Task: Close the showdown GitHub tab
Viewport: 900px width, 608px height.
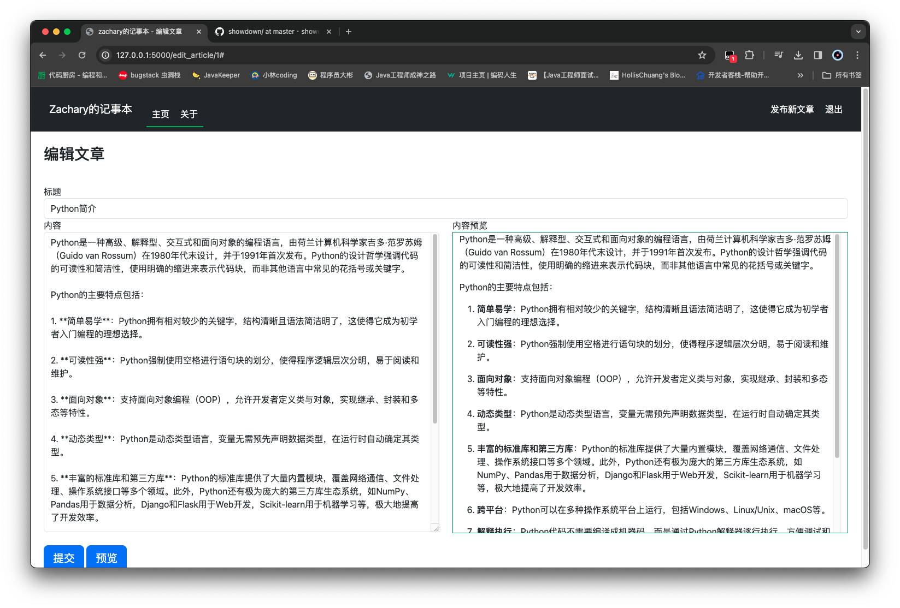Action: coord(329,32)
